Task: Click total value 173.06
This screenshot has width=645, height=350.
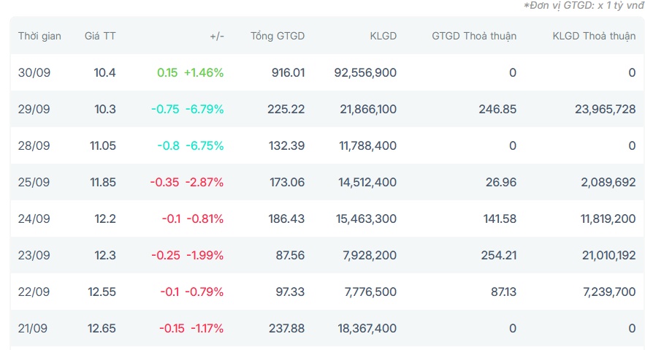Action: pos(287,183)
